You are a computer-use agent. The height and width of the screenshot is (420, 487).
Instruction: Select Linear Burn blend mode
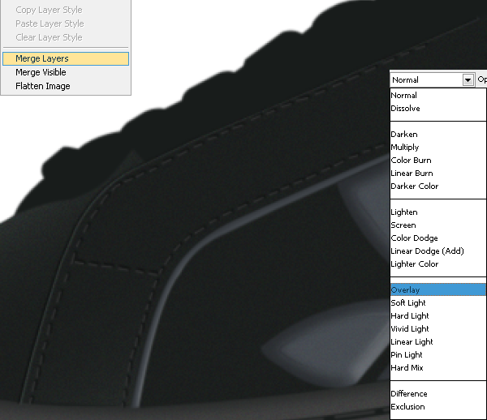click(438, 174)
